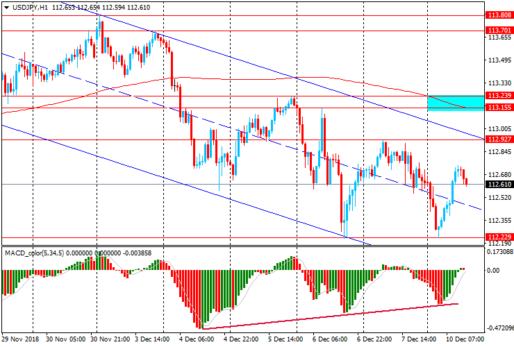This screenshot has width=514, height=347.
Task: Select the 112.229 red price label
Action: pyautogui.click(x=499, y=237)
